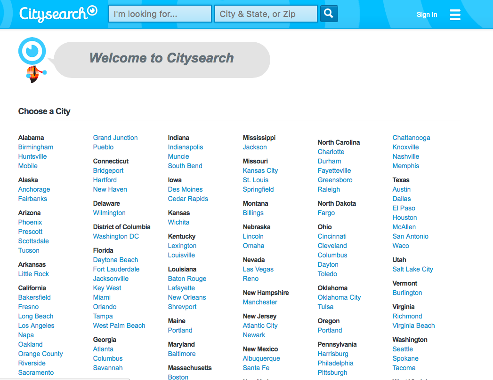The height and width of the screenshot is (380, 493).
Task: Select Manchester under New Hampshire
Action: pos(260,302)
